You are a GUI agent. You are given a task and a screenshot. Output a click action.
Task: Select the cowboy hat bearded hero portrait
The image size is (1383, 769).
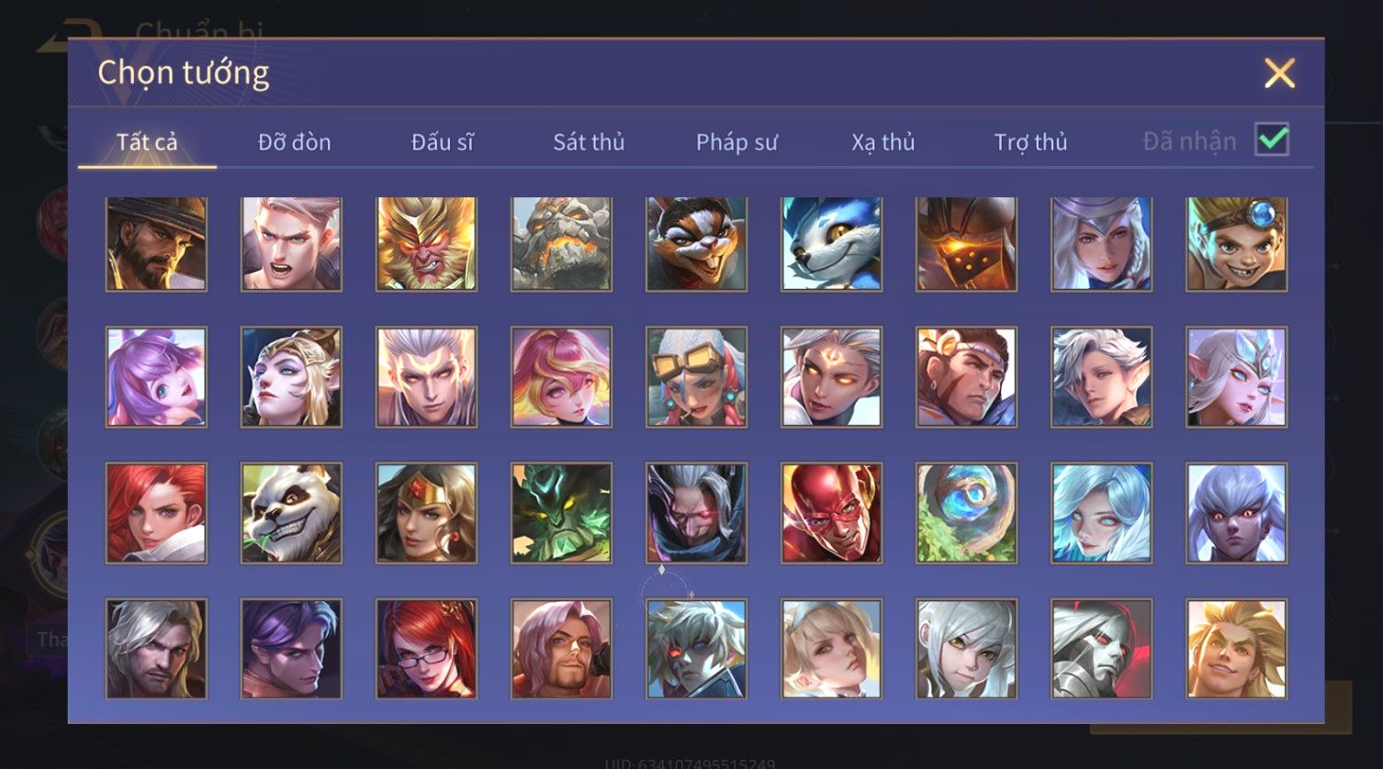[156, 244]
